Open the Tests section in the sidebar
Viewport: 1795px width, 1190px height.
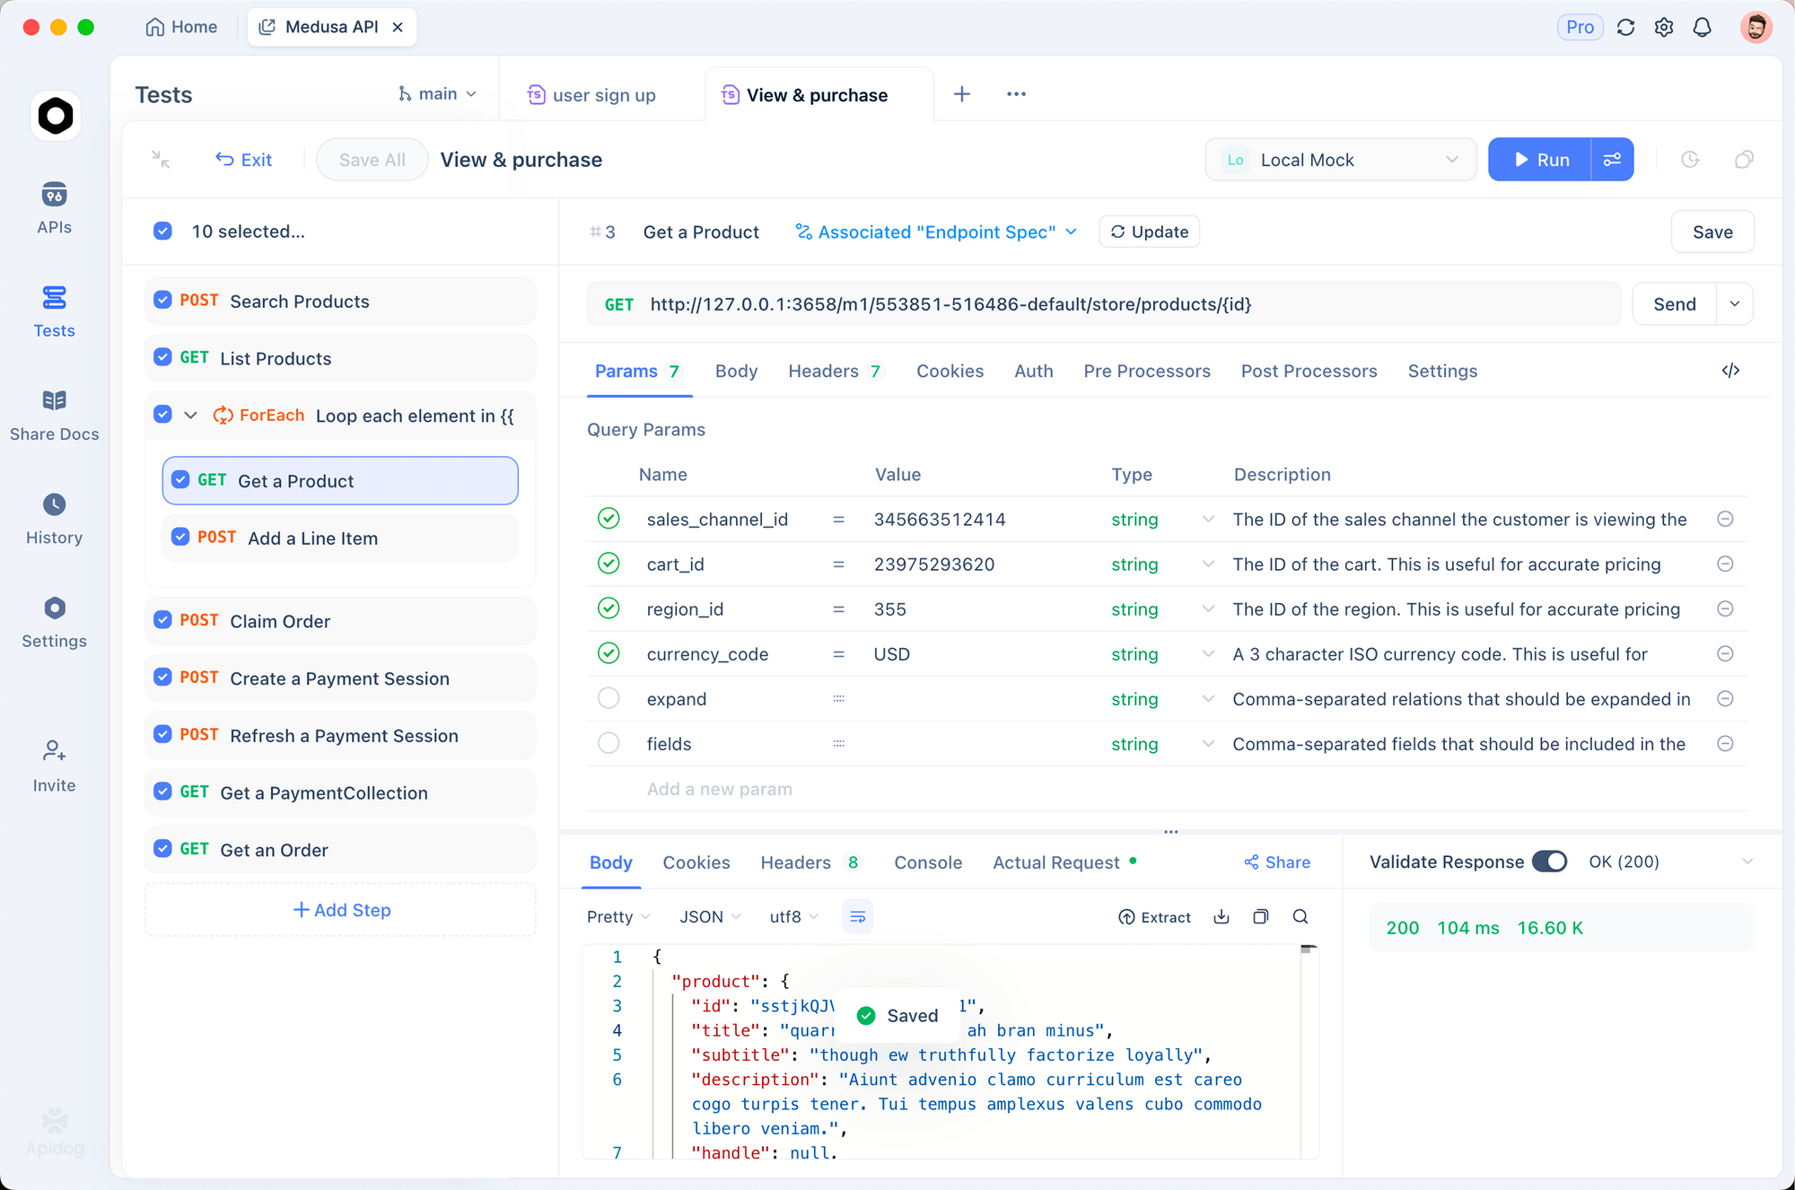coord(54,312)
